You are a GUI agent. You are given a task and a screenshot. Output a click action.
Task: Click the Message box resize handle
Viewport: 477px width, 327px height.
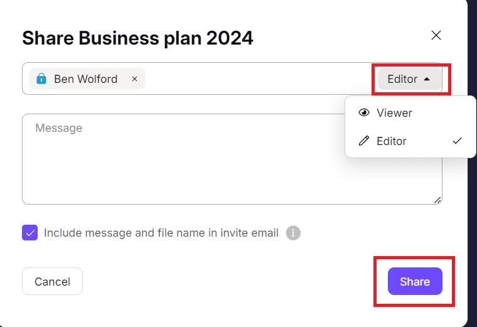(437, 200)
